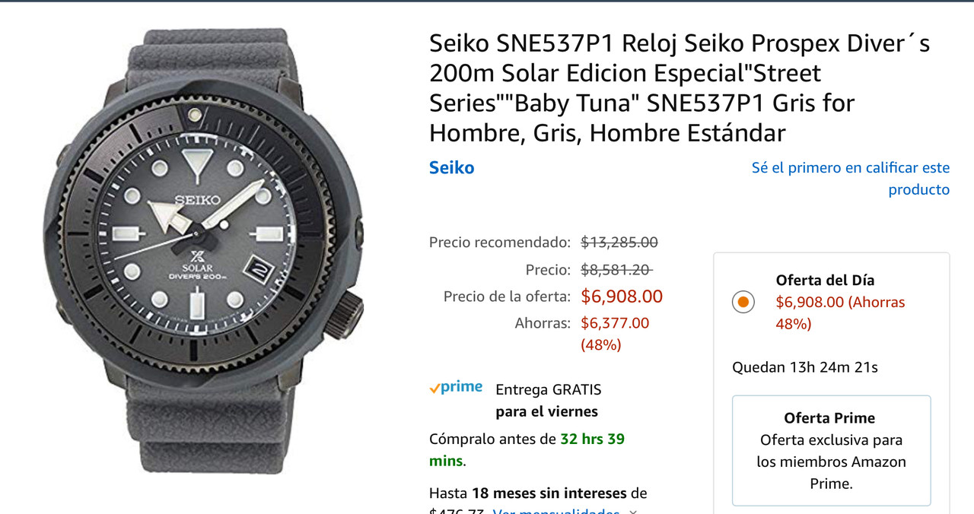
Task: Click the 32 hrs 39 mins order deadline
Action: 527,449
